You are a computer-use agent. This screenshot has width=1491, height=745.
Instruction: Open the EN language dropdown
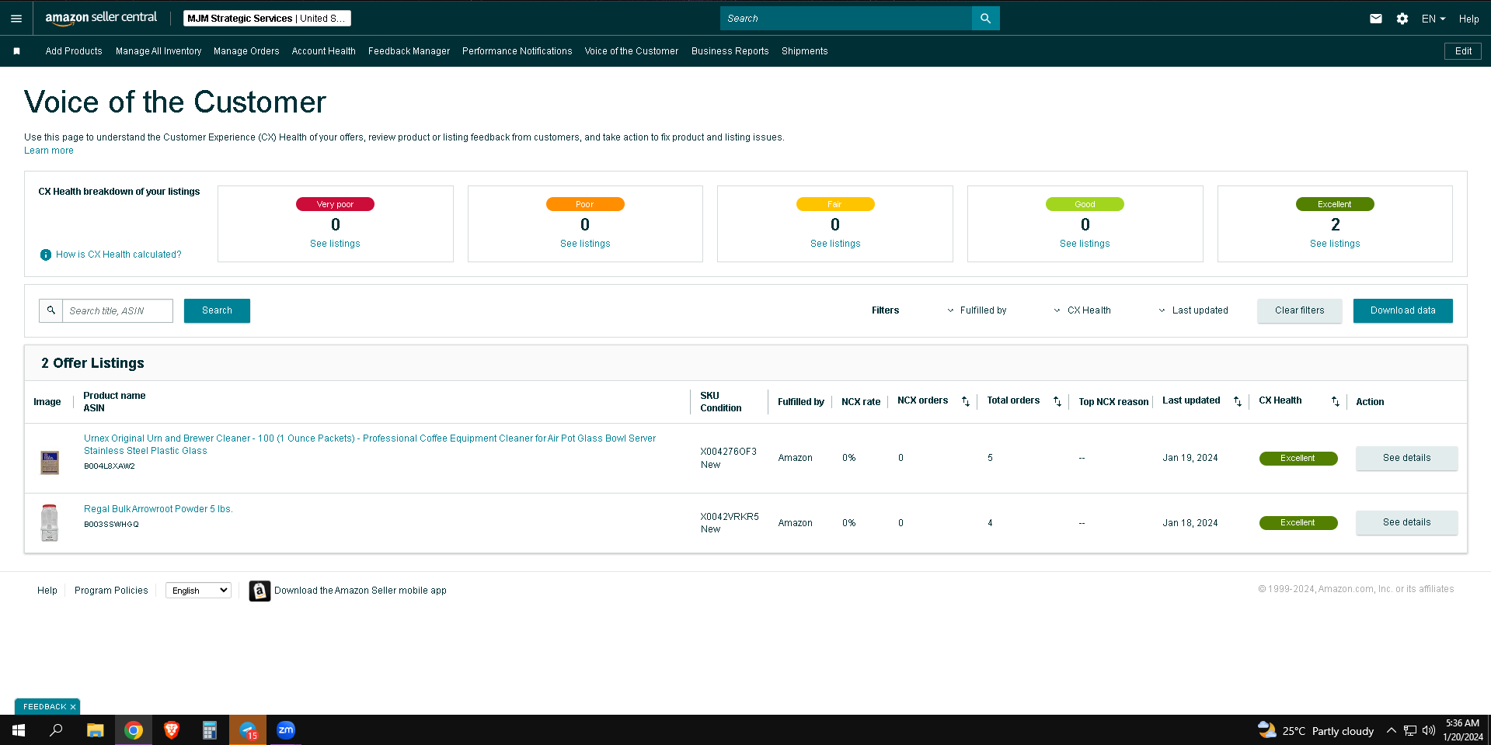coord(1434,19)
